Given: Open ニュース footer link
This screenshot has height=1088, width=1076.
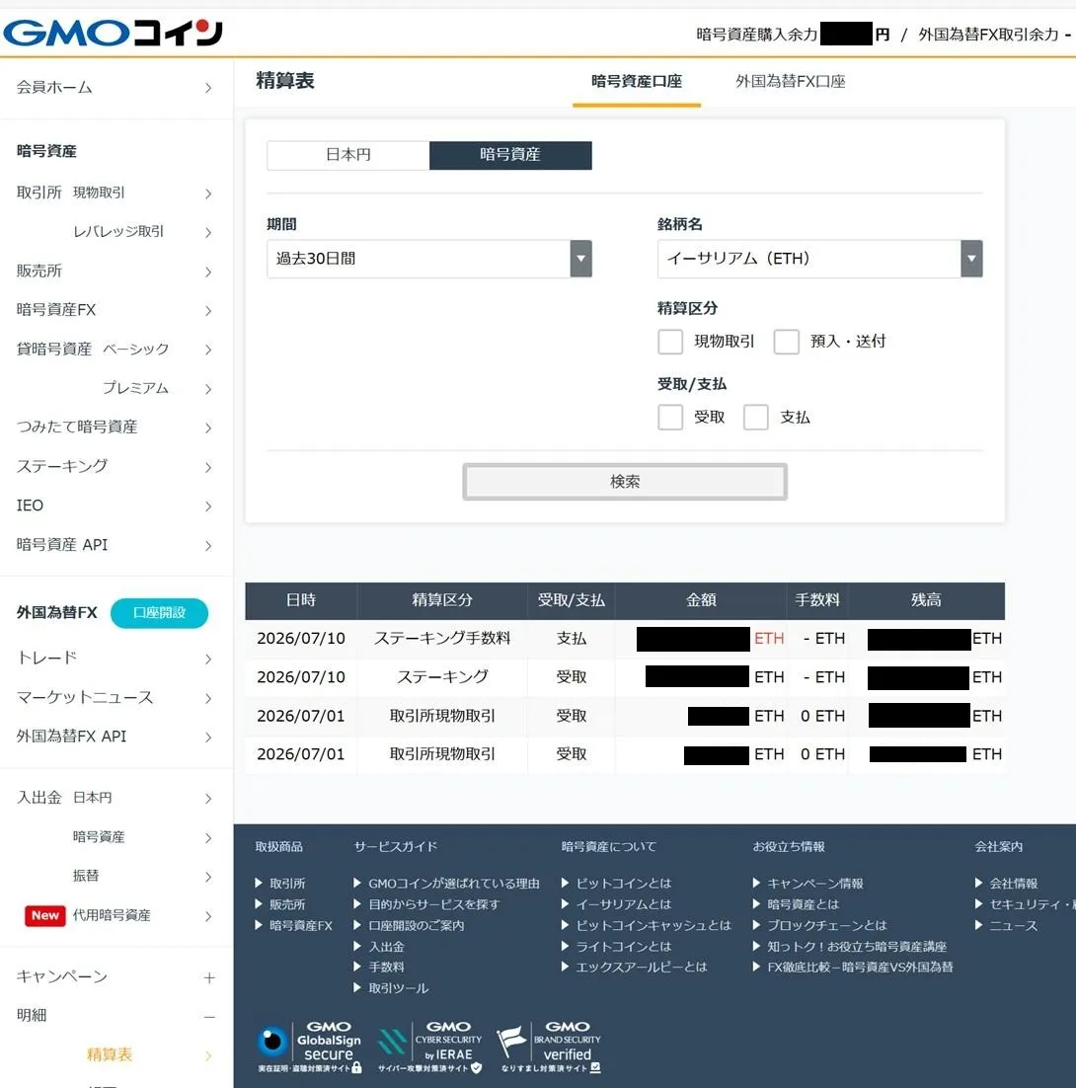Looking at the screenshot, I should pos(1013,926).
